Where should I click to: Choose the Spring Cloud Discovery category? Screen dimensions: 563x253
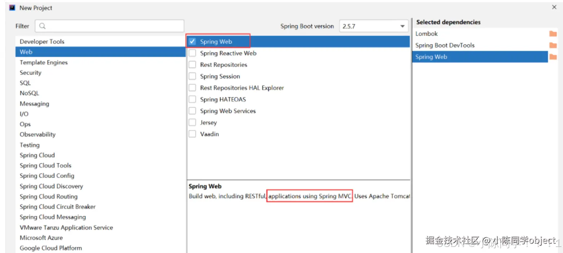100,186
